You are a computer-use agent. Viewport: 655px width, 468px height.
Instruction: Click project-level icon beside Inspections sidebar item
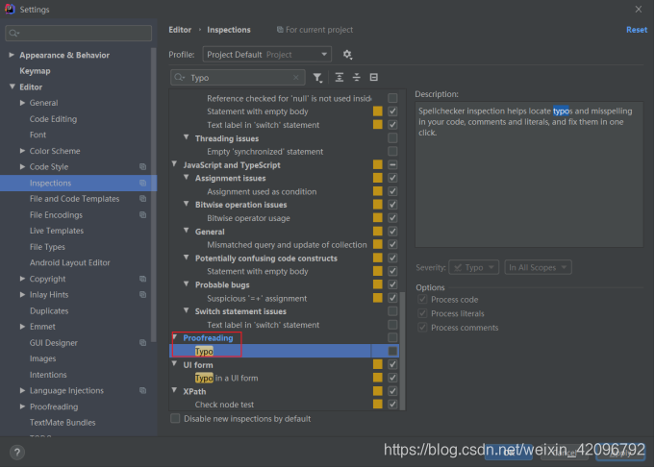pyautogui.click(x=143, y=183)
